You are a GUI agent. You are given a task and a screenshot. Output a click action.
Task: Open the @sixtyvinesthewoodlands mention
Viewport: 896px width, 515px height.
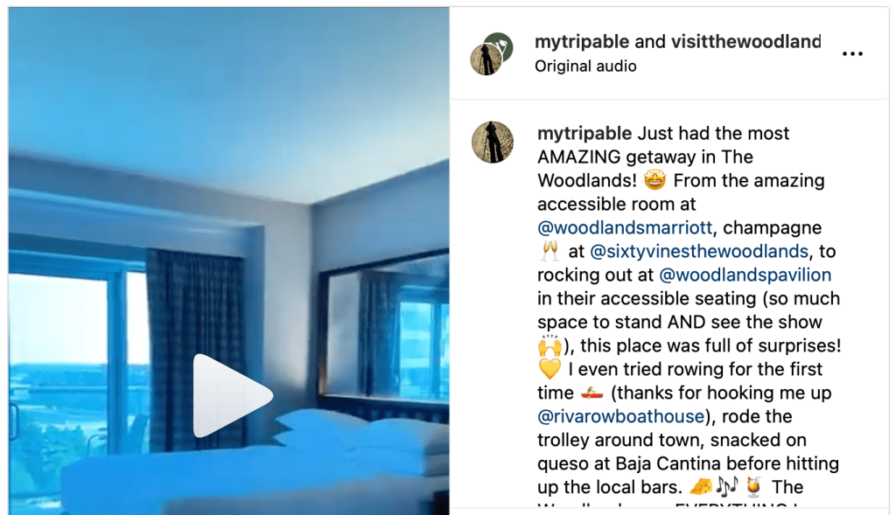[699, 251]
